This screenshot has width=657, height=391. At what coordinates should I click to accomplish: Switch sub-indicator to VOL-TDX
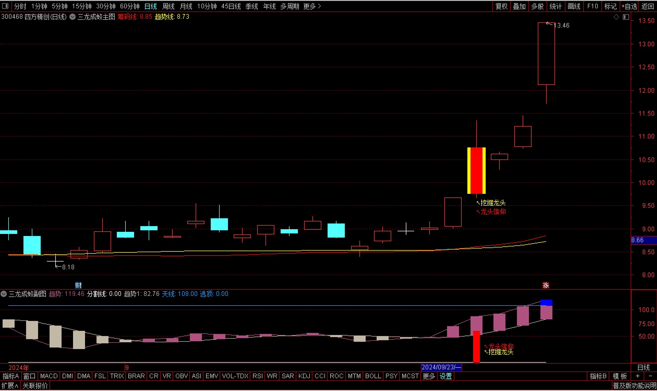click(x=235, y=377)
